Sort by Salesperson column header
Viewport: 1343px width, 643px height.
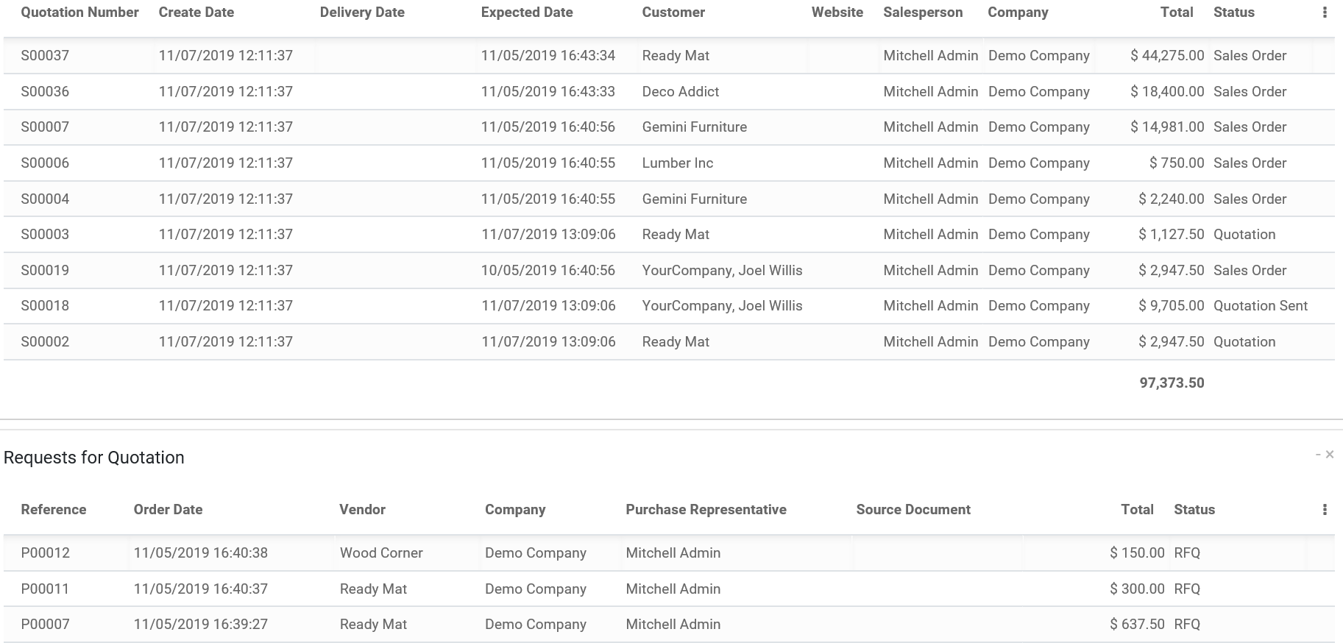923,13
